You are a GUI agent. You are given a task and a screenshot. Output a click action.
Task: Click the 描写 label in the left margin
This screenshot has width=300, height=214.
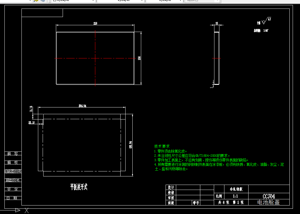click(x=13, y=154)
